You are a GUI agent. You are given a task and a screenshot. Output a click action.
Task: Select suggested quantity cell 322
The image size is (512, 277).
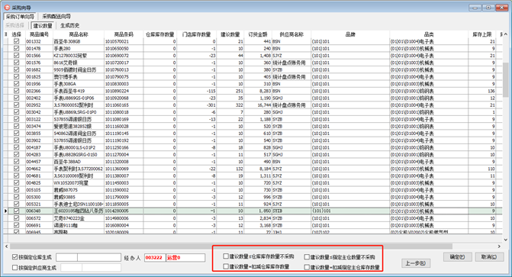coord(230,105)
